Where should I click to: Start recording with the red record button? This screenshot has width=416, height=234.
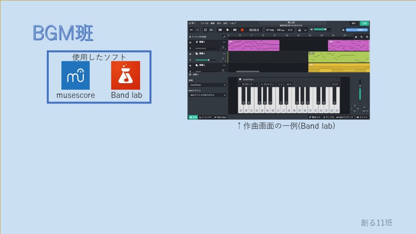coord(242,30)
